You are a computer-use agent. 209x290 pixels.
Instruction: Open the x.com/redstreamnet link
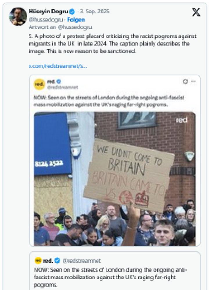[x=58, y=66]
